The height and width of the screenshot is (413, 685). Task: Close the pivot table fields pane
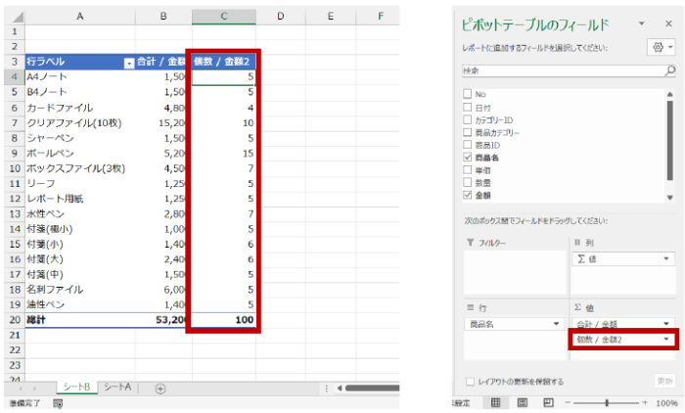click(x=668, y=23)
